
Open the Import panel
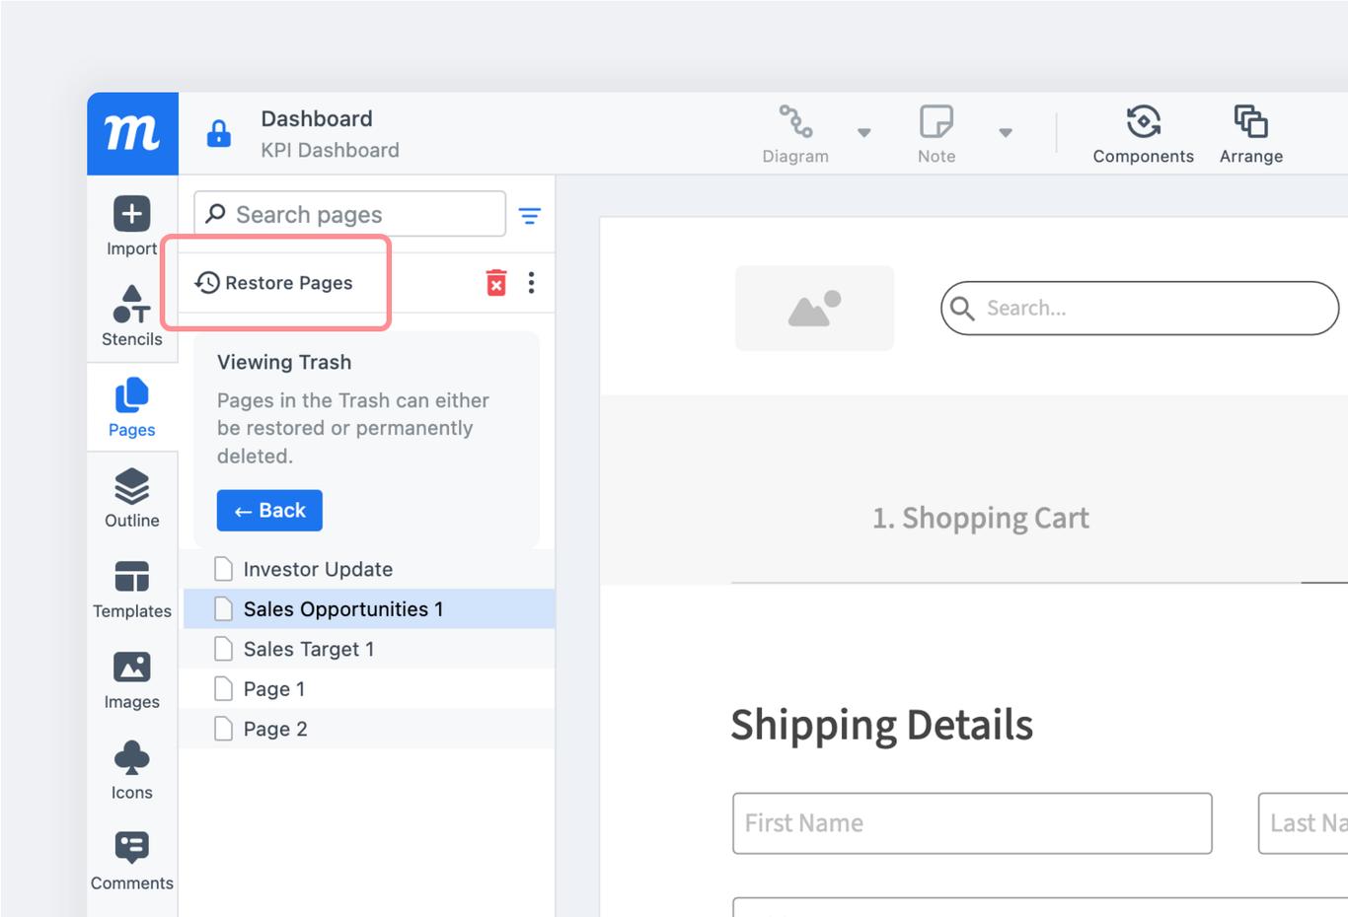pyautogui.click(x=132, y=227)
